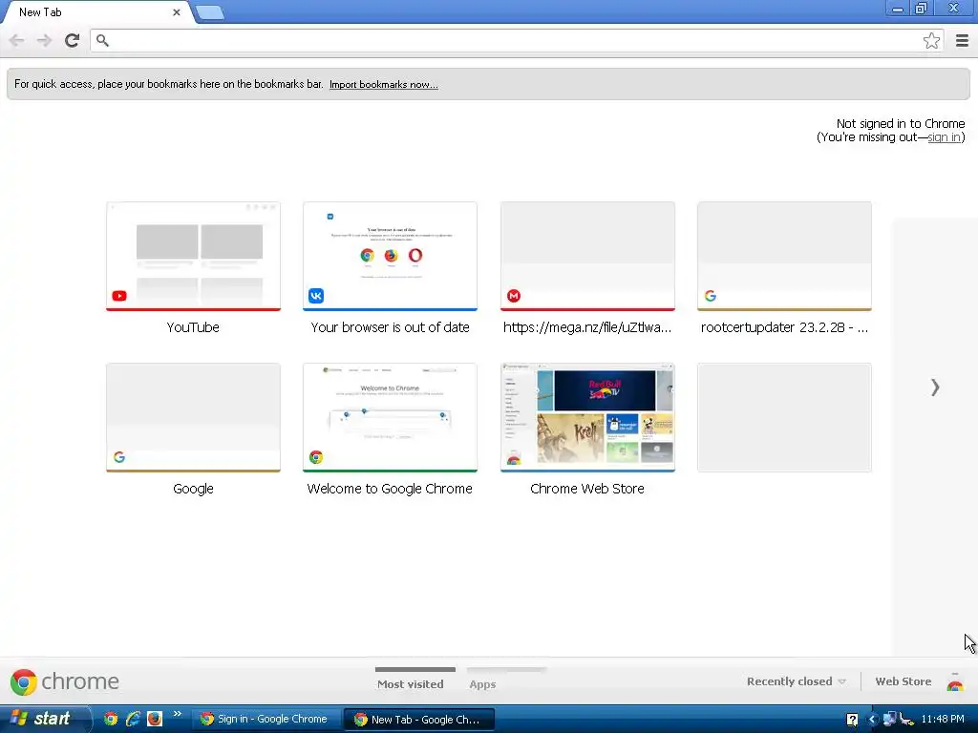Open the Your browser is out of date thumbnail
The height and width of the screenshot is (733, 978).
tap(390, 256)
